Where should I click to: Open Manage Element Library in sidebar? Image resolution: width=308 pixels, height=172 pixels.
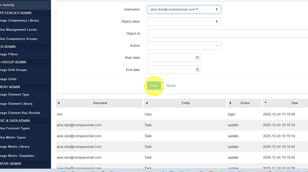click(16, 104)
